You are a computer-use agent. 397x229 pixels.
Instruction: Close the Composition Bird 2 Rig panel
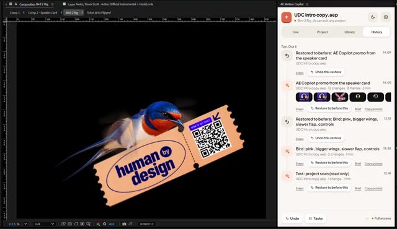tap(6, 4)
